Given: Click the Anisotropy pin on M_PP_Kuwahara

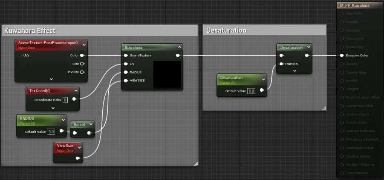Looking at the screenshot, I should click(x=342, y=47).
